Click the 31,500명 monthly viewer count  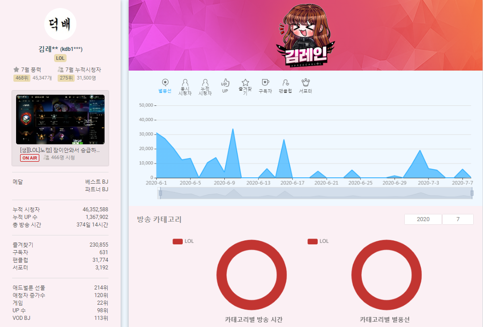[x=87, y=78]
